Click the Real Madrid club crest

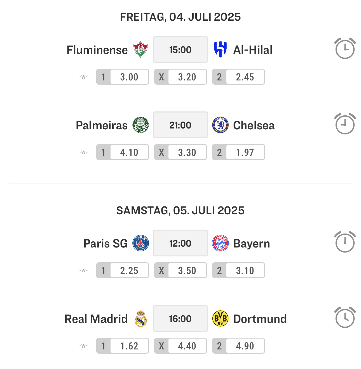coord(140,318)
